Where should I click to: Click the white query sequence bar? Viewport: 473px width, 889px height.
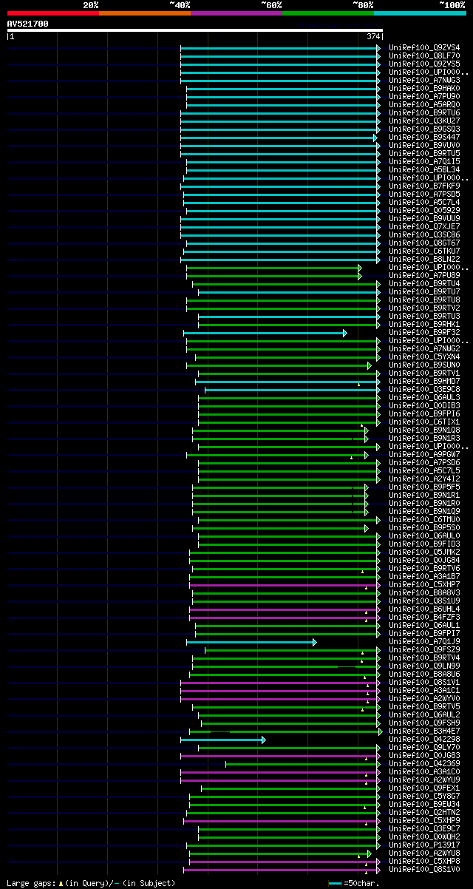click(194, 30)
